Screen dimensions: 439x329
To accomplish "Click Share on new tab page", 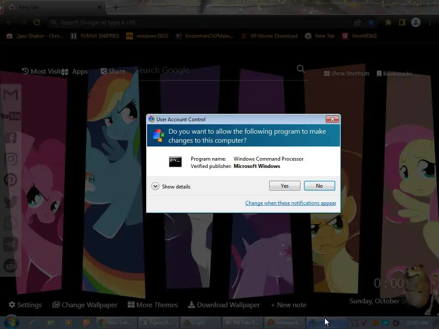I will coord(113,72).
